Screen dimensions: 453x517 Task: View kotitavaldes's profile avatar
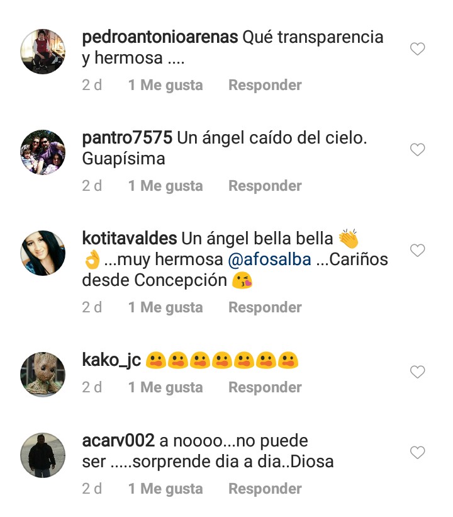click(43, 253)
